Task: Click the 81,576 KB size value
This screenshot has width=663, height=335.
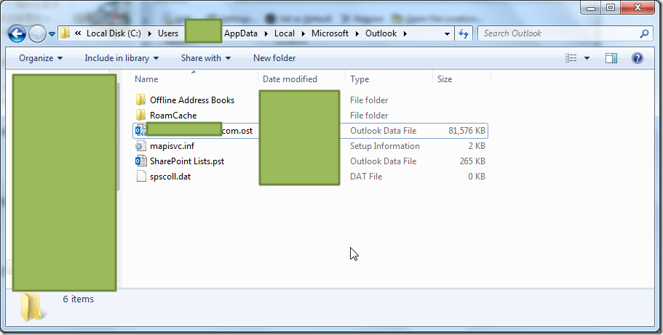Action: (467, 131)
